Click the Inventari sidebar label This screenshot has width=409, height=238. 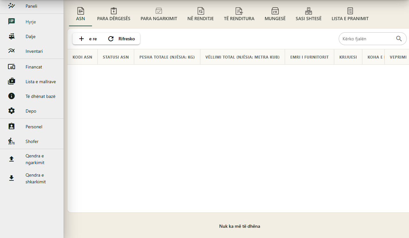coord(34,51)
